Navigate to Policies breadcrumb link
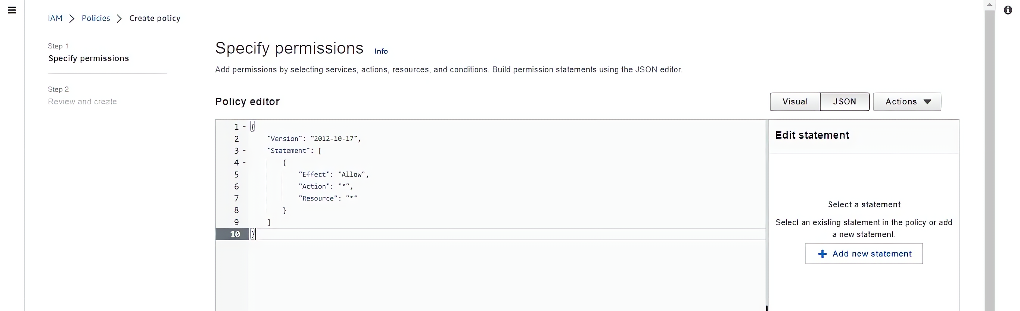 coord(96,18)
